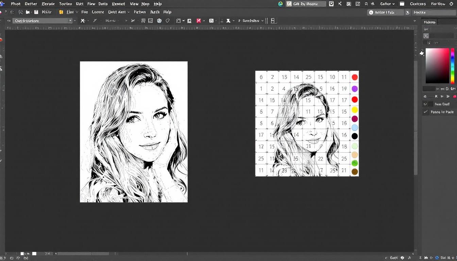Select the purple swatch in the grid palette
Screen dimensions: 457x261
coord(355,89)
